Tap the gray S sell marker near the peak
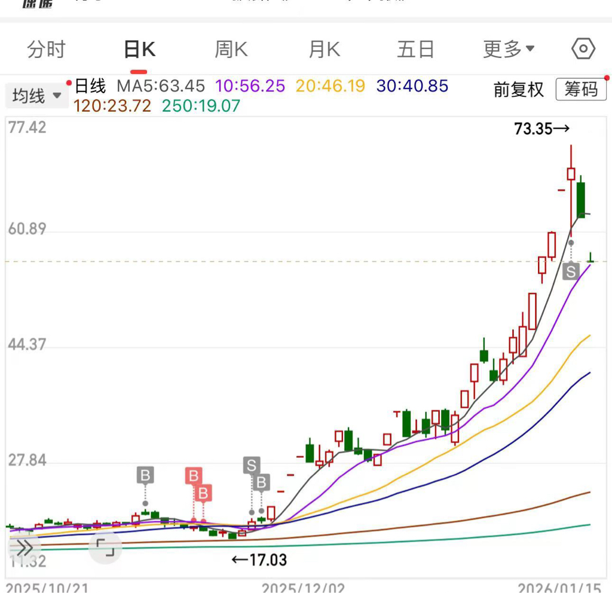The height and width of the screenshot is (593, 612). click(571, 271)
